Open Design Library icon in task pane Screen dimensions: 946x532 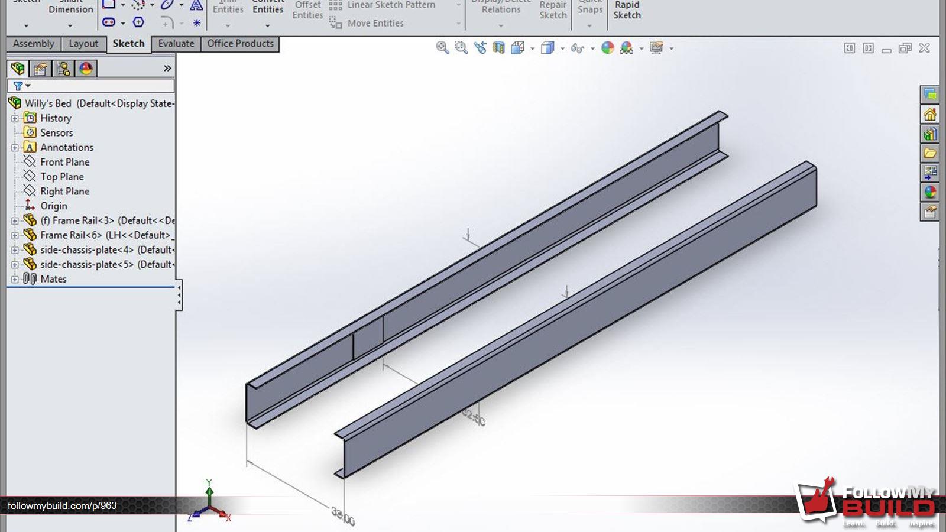[x=930, y=134]
